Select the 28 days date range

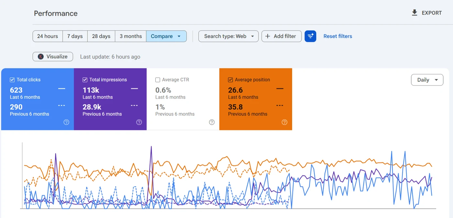pyautogui.click(x=101, y=36)
